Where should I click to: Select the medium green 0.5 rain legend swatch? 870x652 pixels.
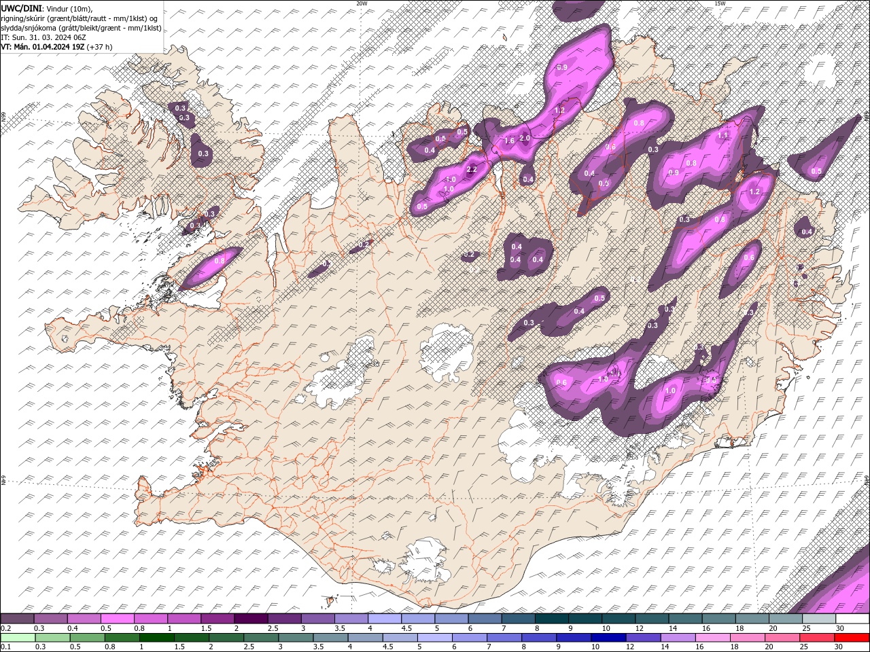(x=88, y=637)
